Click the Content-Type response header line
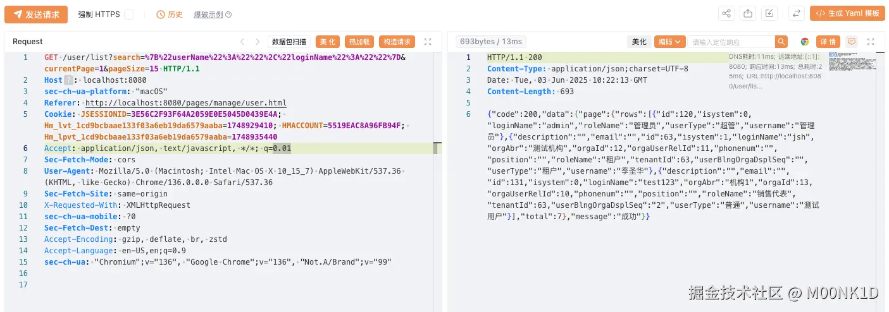 pos(588,69)
